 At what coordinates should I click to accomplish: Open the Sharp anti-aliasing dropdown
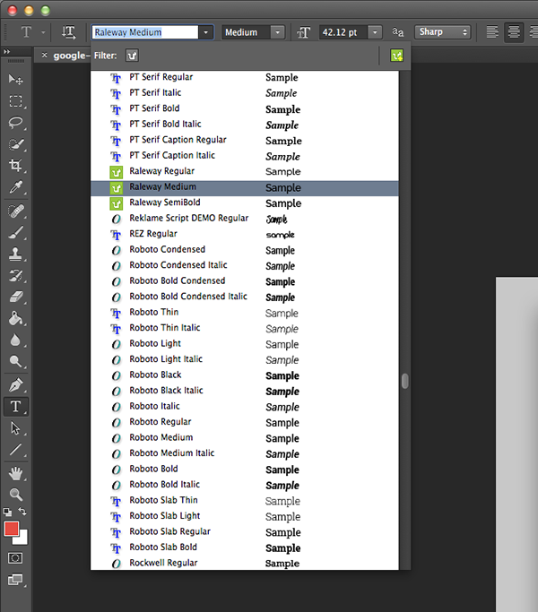click(x=443, y=32)
